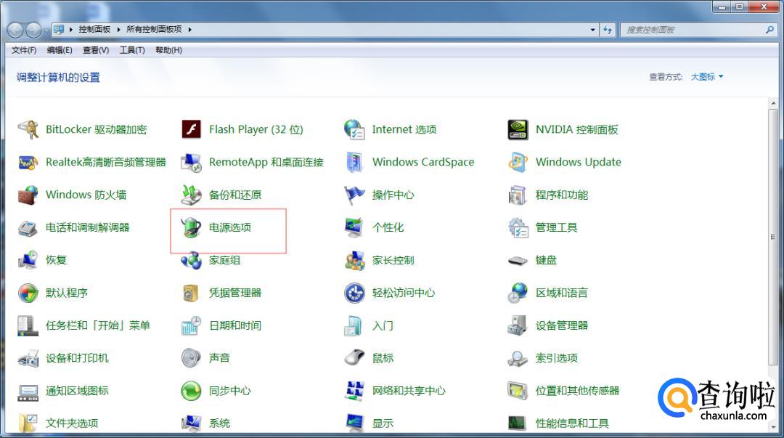Open the 编辑(E) menu
Screen dimensions: 784x438
[x=60, y=50]
